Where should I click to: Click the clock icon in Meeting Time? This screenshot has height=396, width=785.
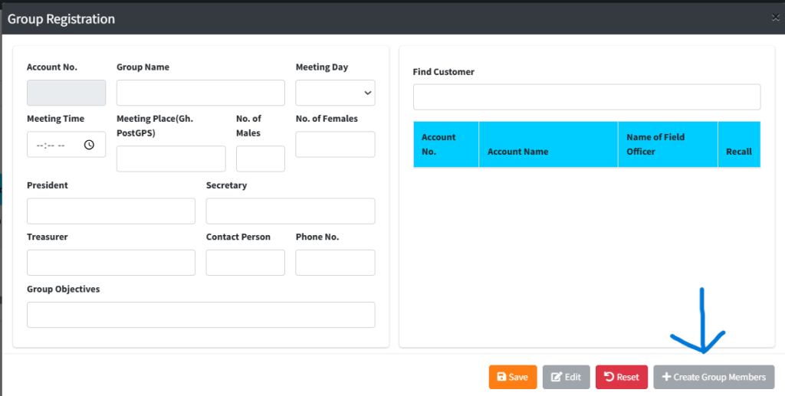click(89, 145)
